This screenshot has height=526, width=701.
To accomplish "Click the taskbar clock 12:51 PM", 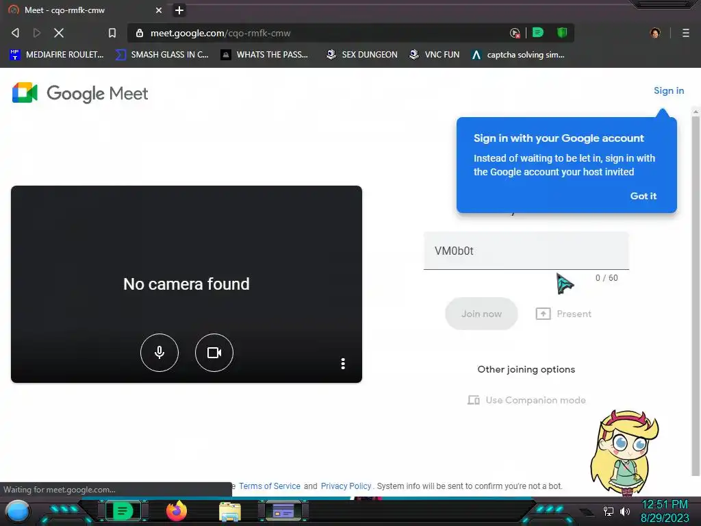I will pos(665,505).
